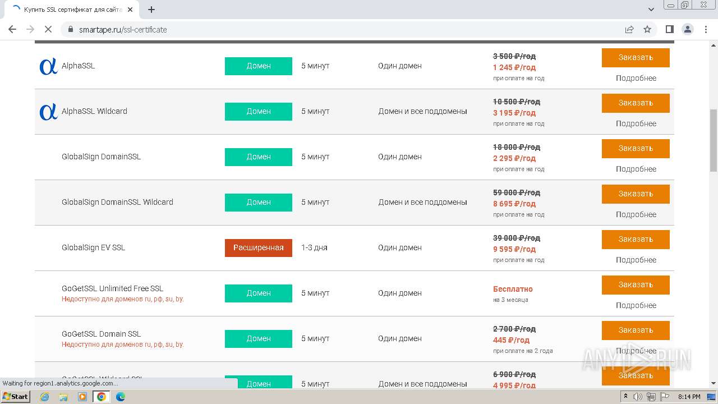Image resolution: width=718 pixels, height=404 pixels.
Task: View site information via lock icon
Action: point(71,29)
